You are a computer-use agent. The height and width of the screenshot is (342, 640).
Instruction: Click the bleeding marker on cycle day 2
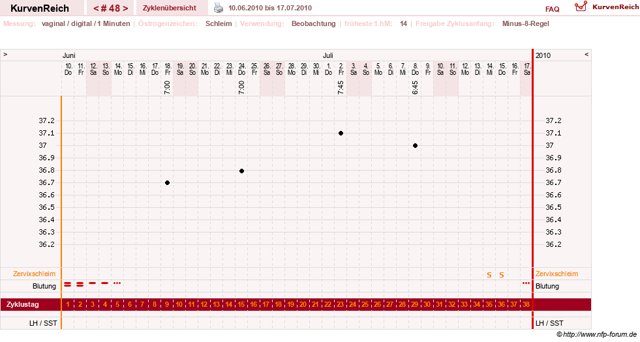click(80, 284)
